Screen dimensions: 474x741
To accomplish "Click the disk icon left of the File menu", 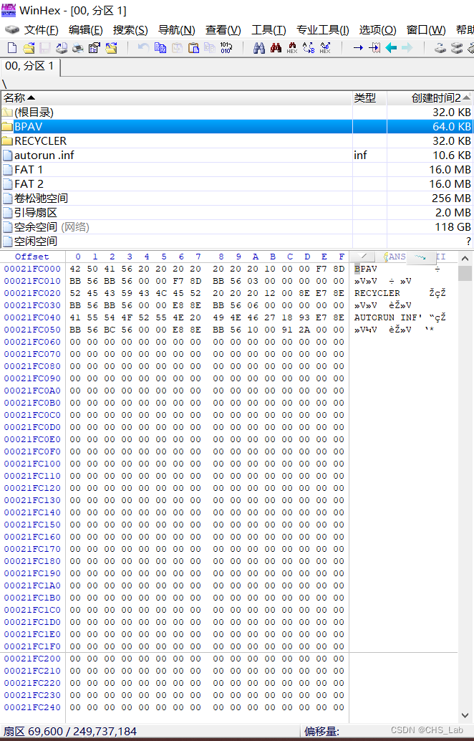I will point(11,30).
